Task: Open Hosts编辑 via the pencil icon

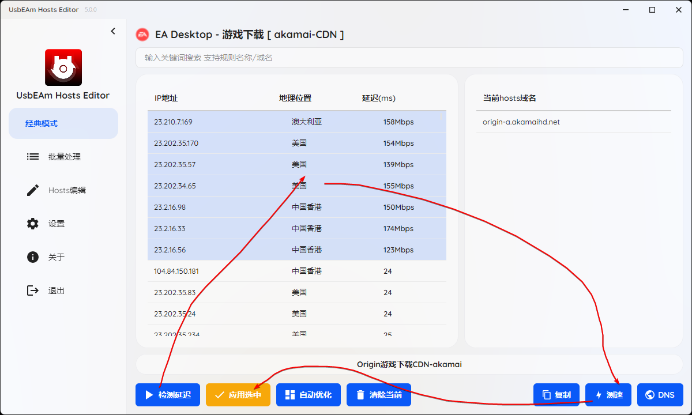Action: pos(33,190)
